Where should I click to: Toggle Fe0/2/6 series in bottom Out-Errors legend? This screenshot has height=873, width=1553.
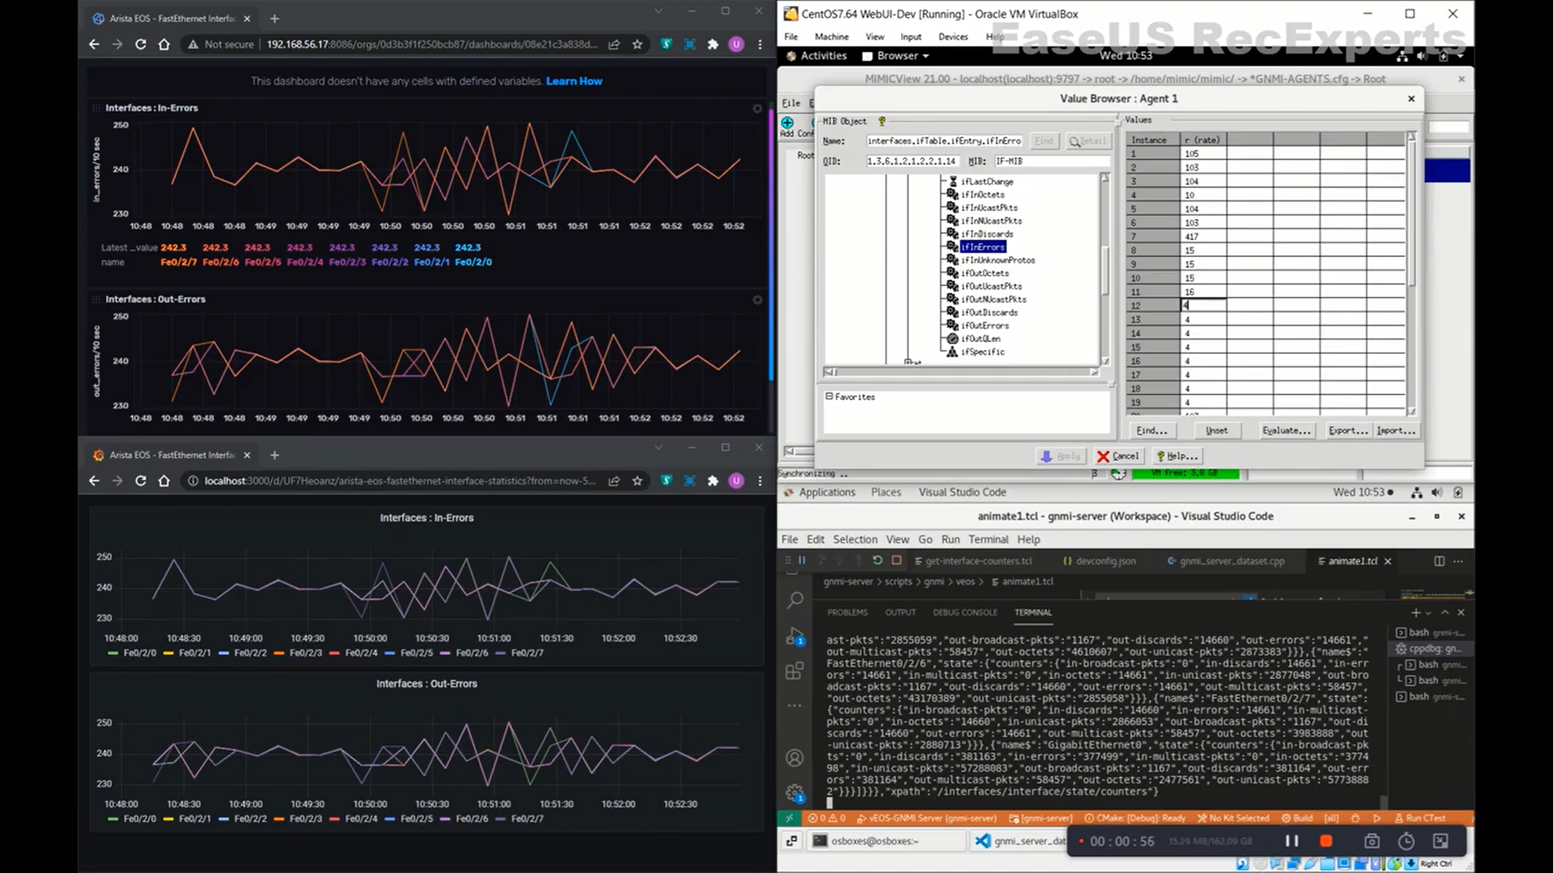click(x=464, y=819)
